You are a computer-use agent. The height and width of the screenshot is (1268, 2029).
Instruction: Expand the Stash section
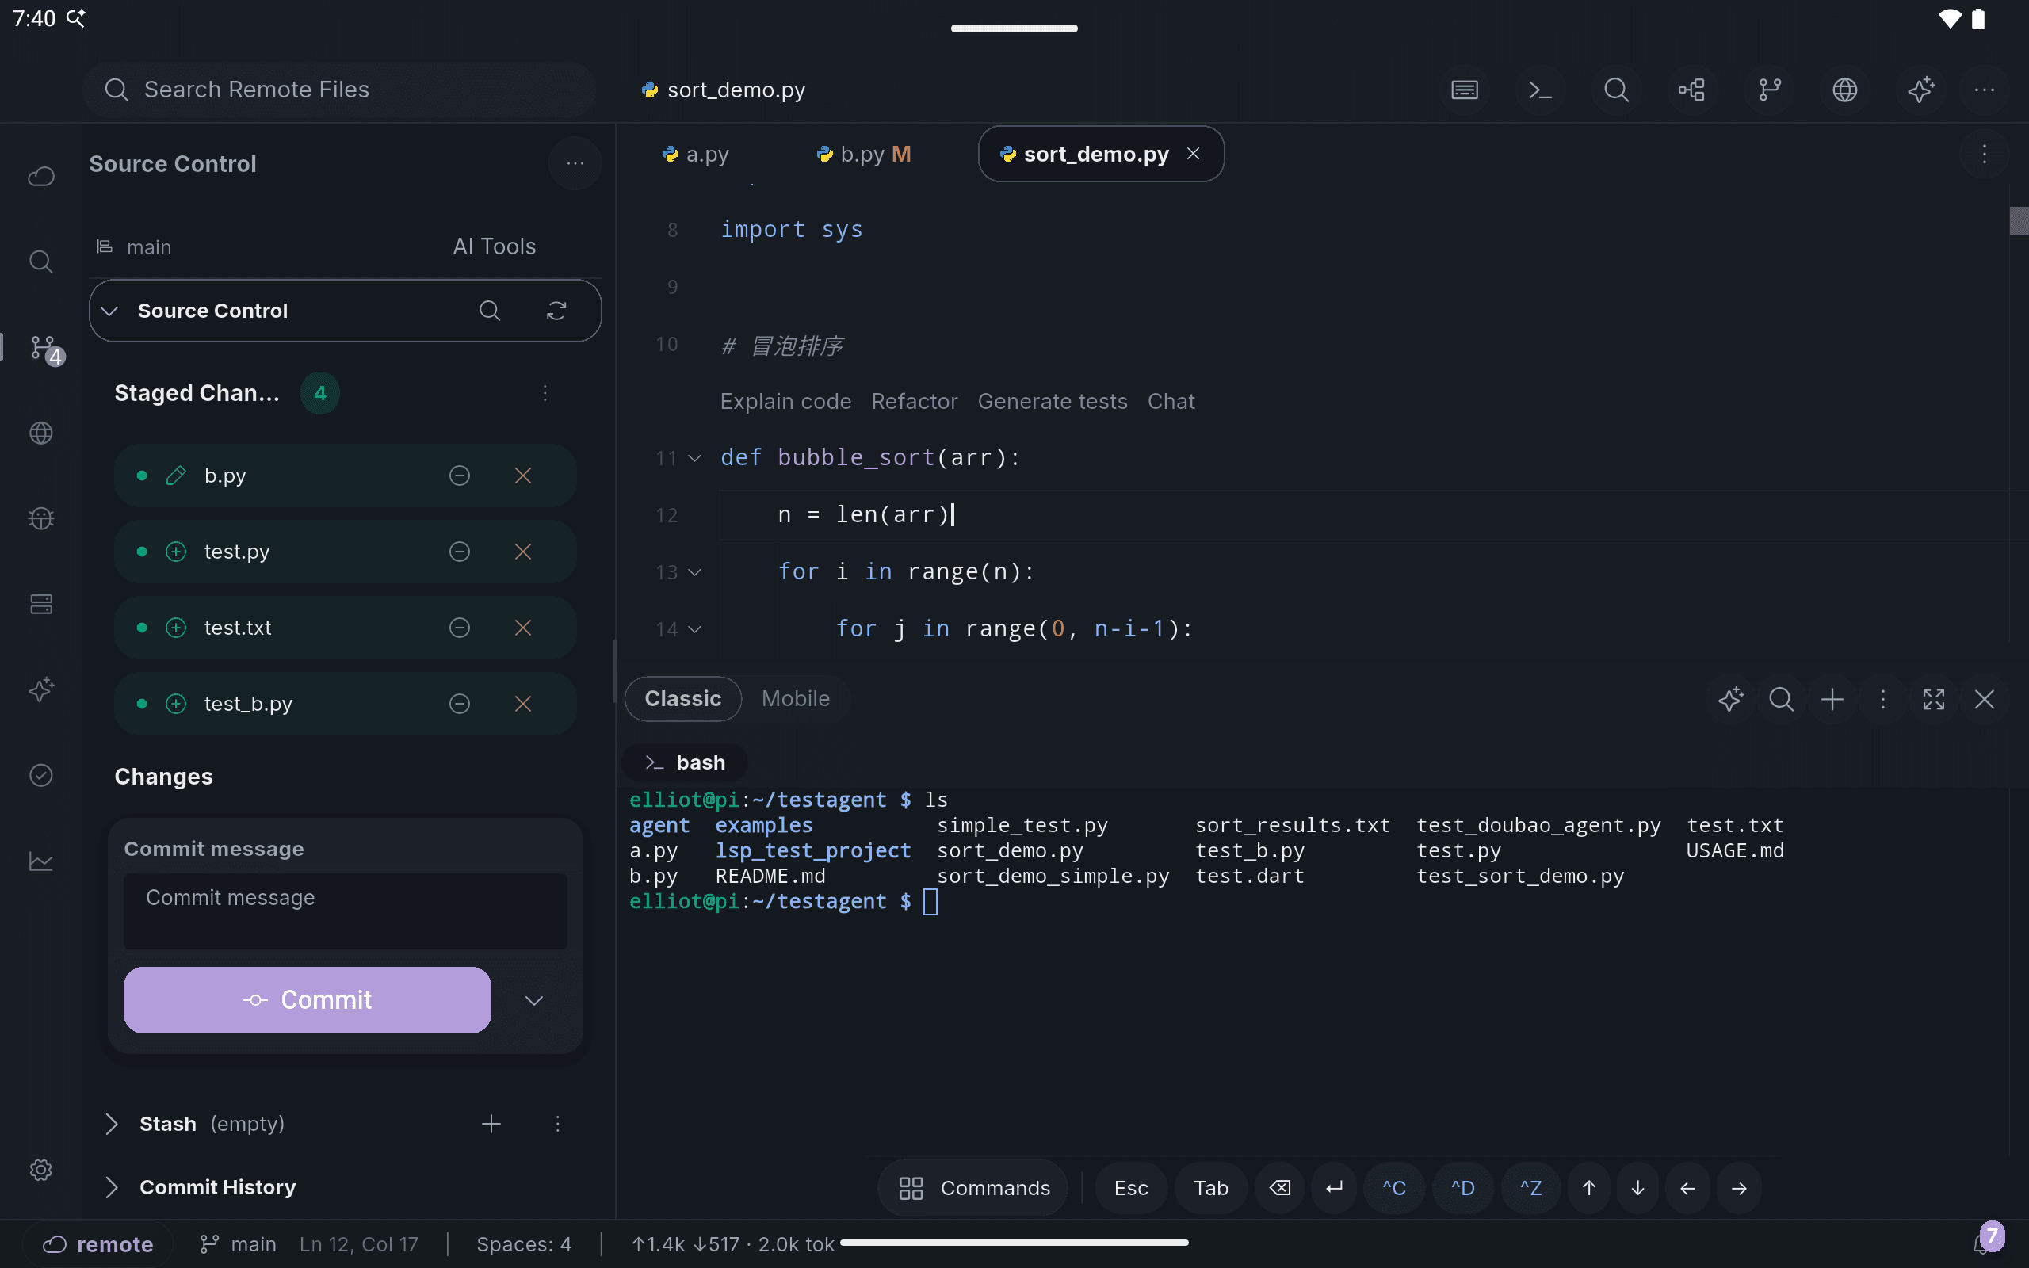pyautogui.click(x=111, y=1124)
